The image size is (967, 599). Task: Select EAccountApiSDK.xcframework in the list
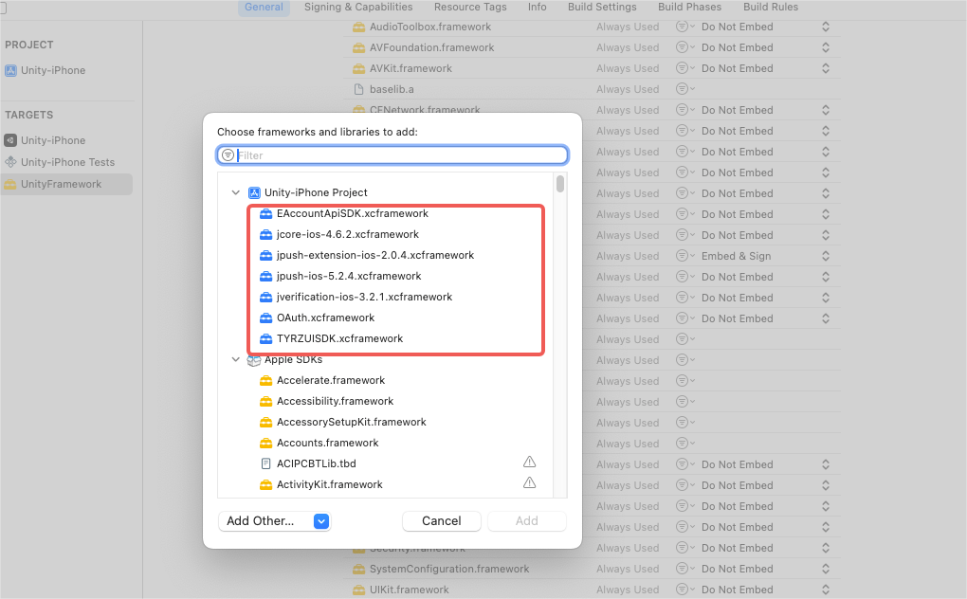pyautogui.click(x=352, y=213)
